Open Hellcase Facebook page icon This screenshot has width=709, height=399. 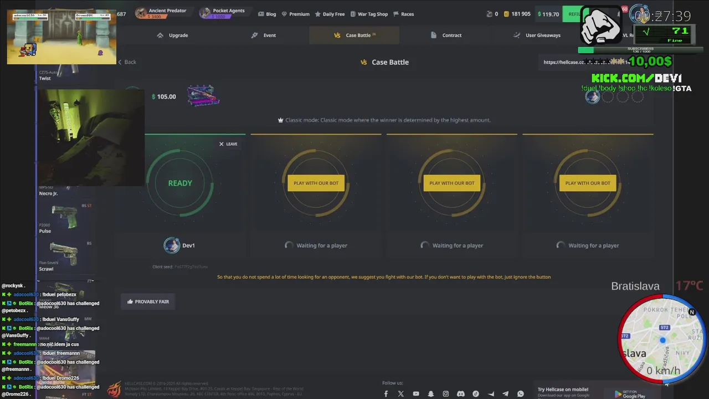pyautogui.click(x=386, y=394)
